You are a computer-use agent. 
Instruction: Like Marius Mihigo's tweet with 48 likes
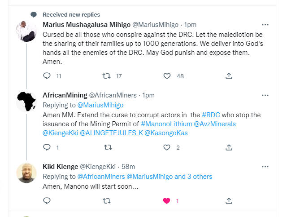(x=167, y=76)
